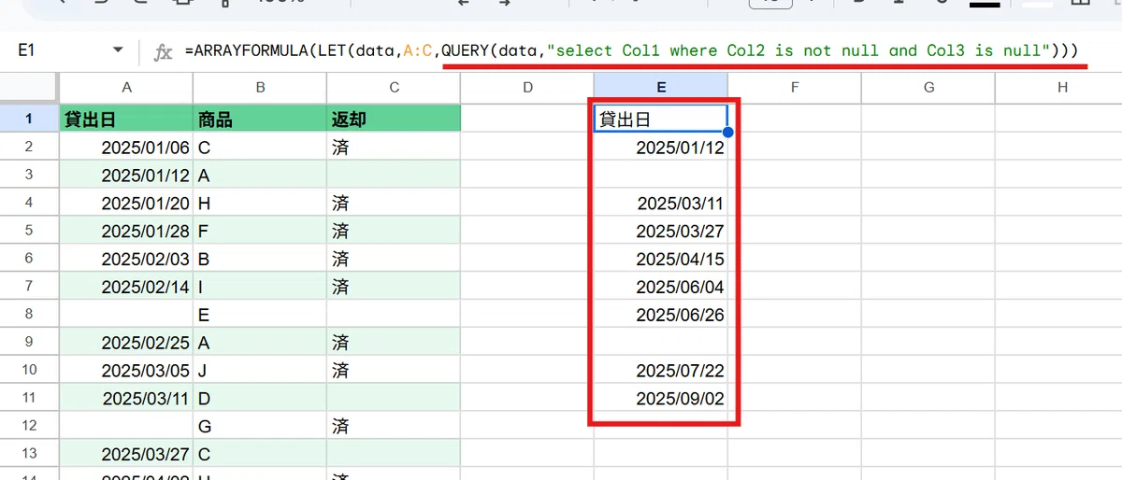
Task: Select row 9 header
Action: 30,343
